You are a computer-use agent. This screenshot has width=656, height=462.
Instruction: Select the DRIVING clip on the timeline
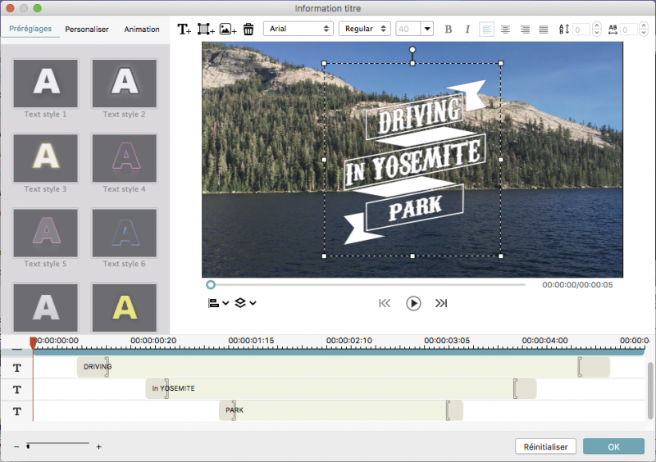pos(343,367)
